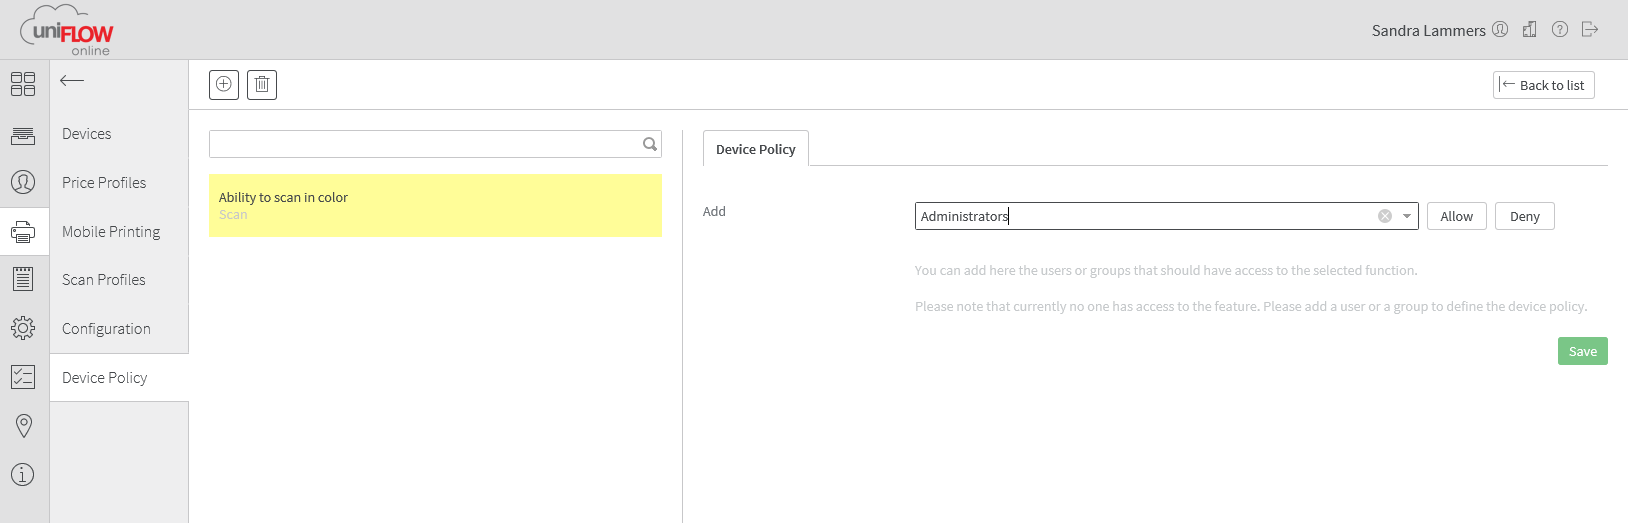Image resolution: width=1628 pixels, height=523 pixels.
Task: Click the green Save button
Action: click(1583, 351)
